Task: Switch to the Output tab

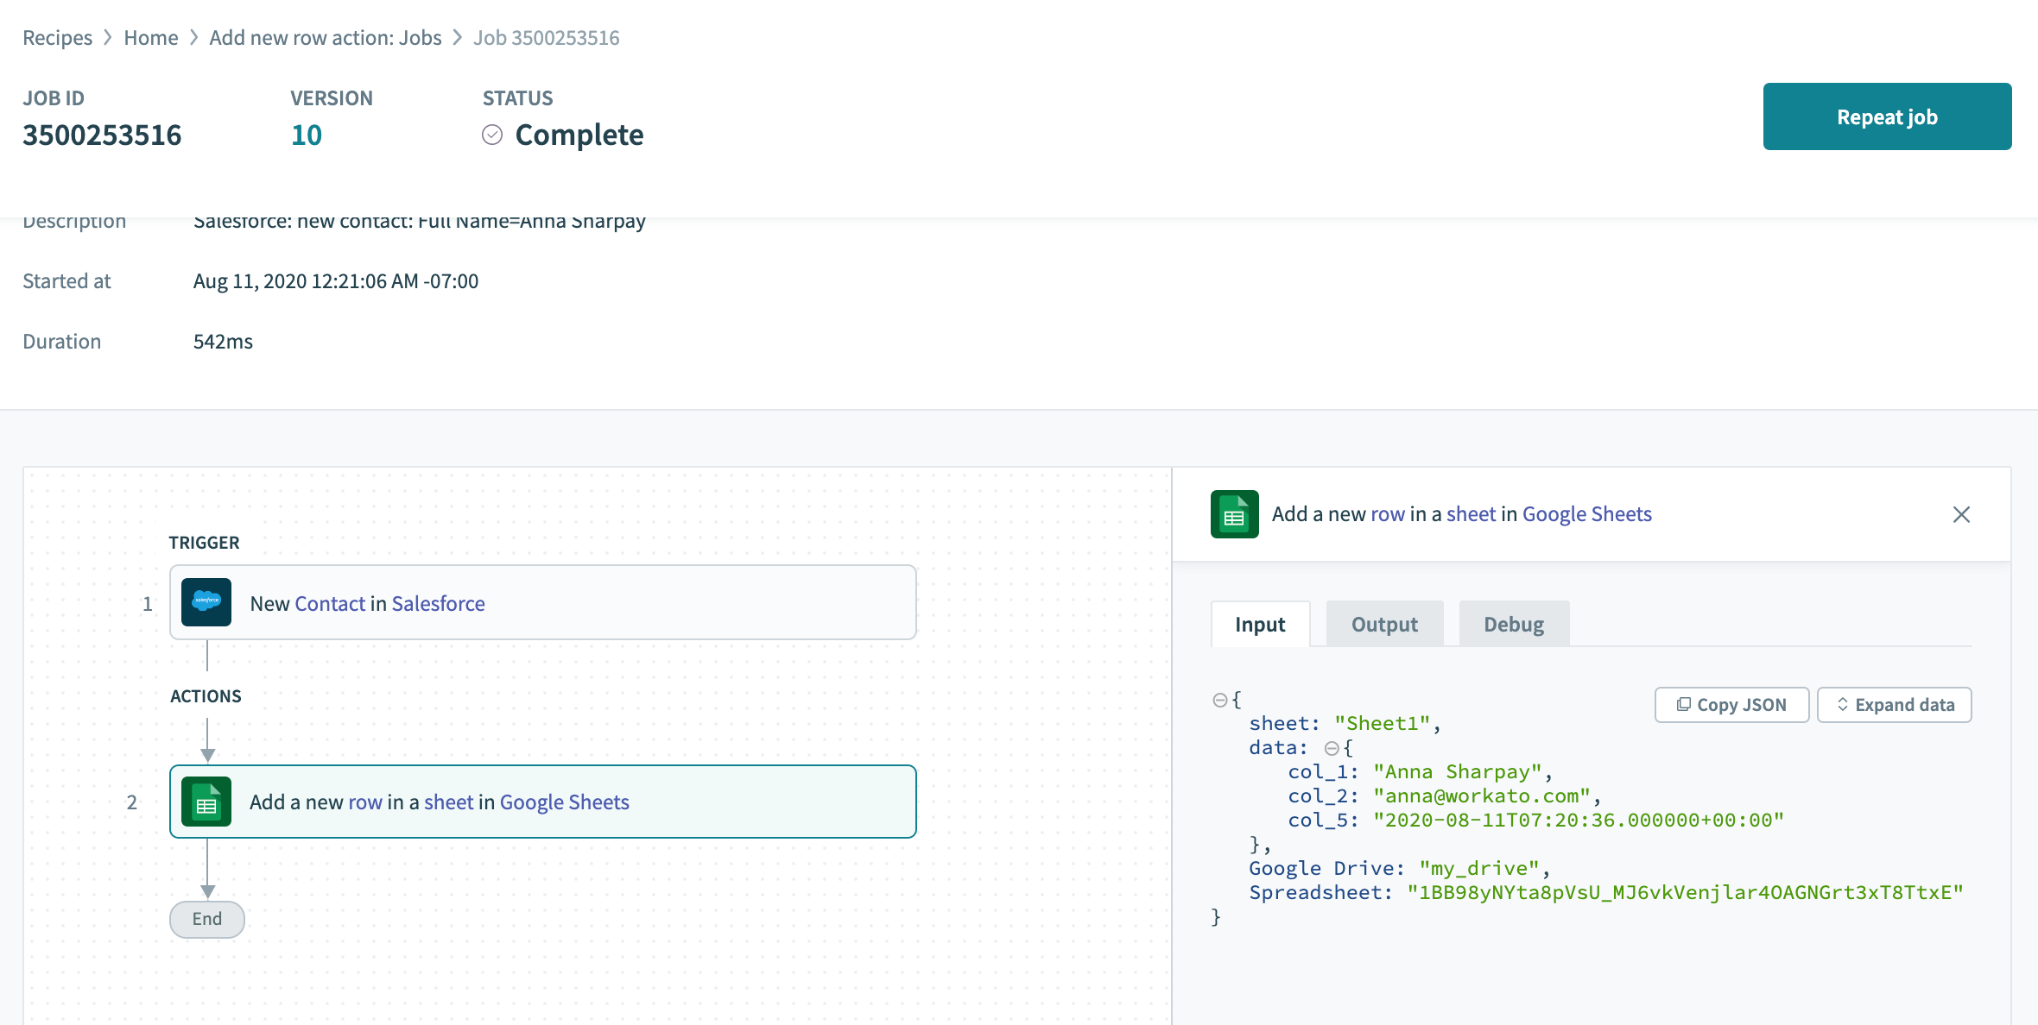Action: tap(1384, 624)
